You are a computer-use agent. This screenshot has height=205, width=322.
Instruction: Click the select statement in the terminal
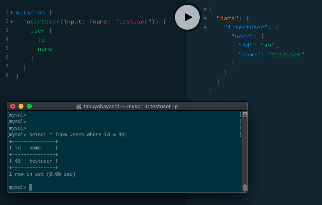click(x=78, y=135)
